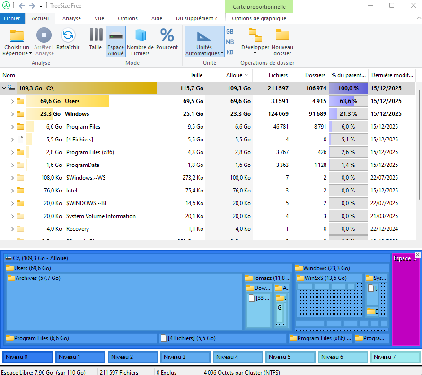Expand the Users folder row
The image size is (422, 375).
pyautogui.click(x=13, y=101)
